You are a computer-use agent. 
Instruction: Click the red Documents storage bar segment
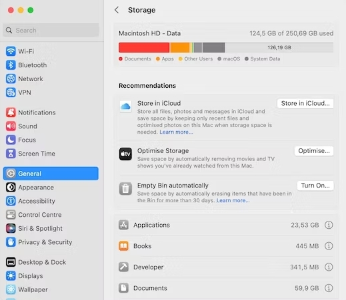pos(144,47)
